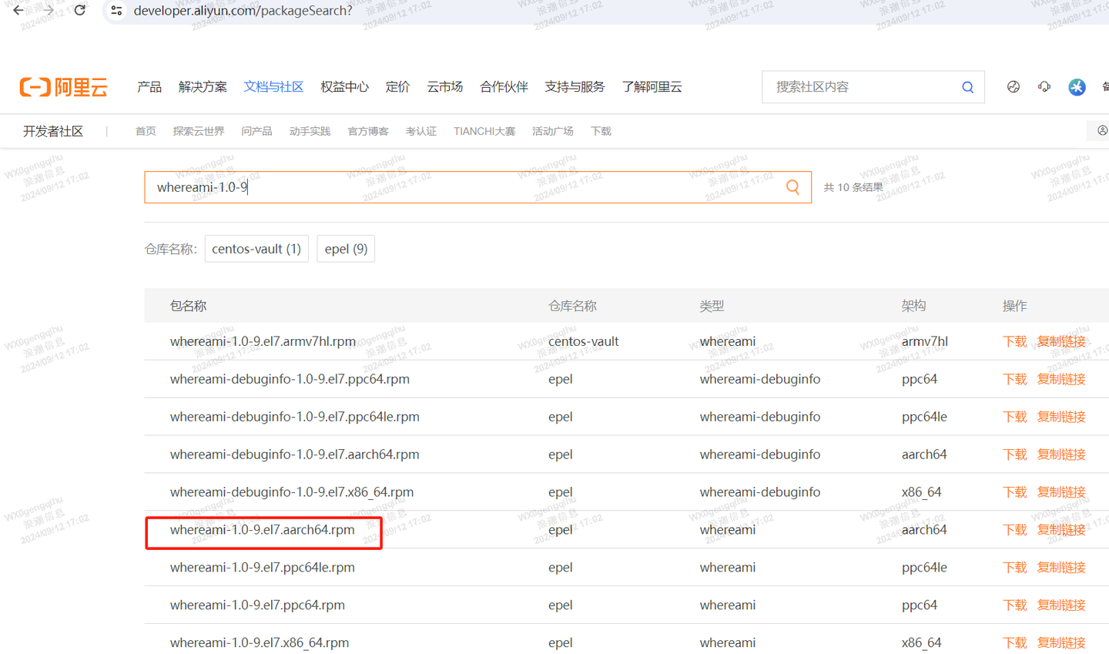Click the browser refresh icon

pyautogui.click(x=79, y=11)
